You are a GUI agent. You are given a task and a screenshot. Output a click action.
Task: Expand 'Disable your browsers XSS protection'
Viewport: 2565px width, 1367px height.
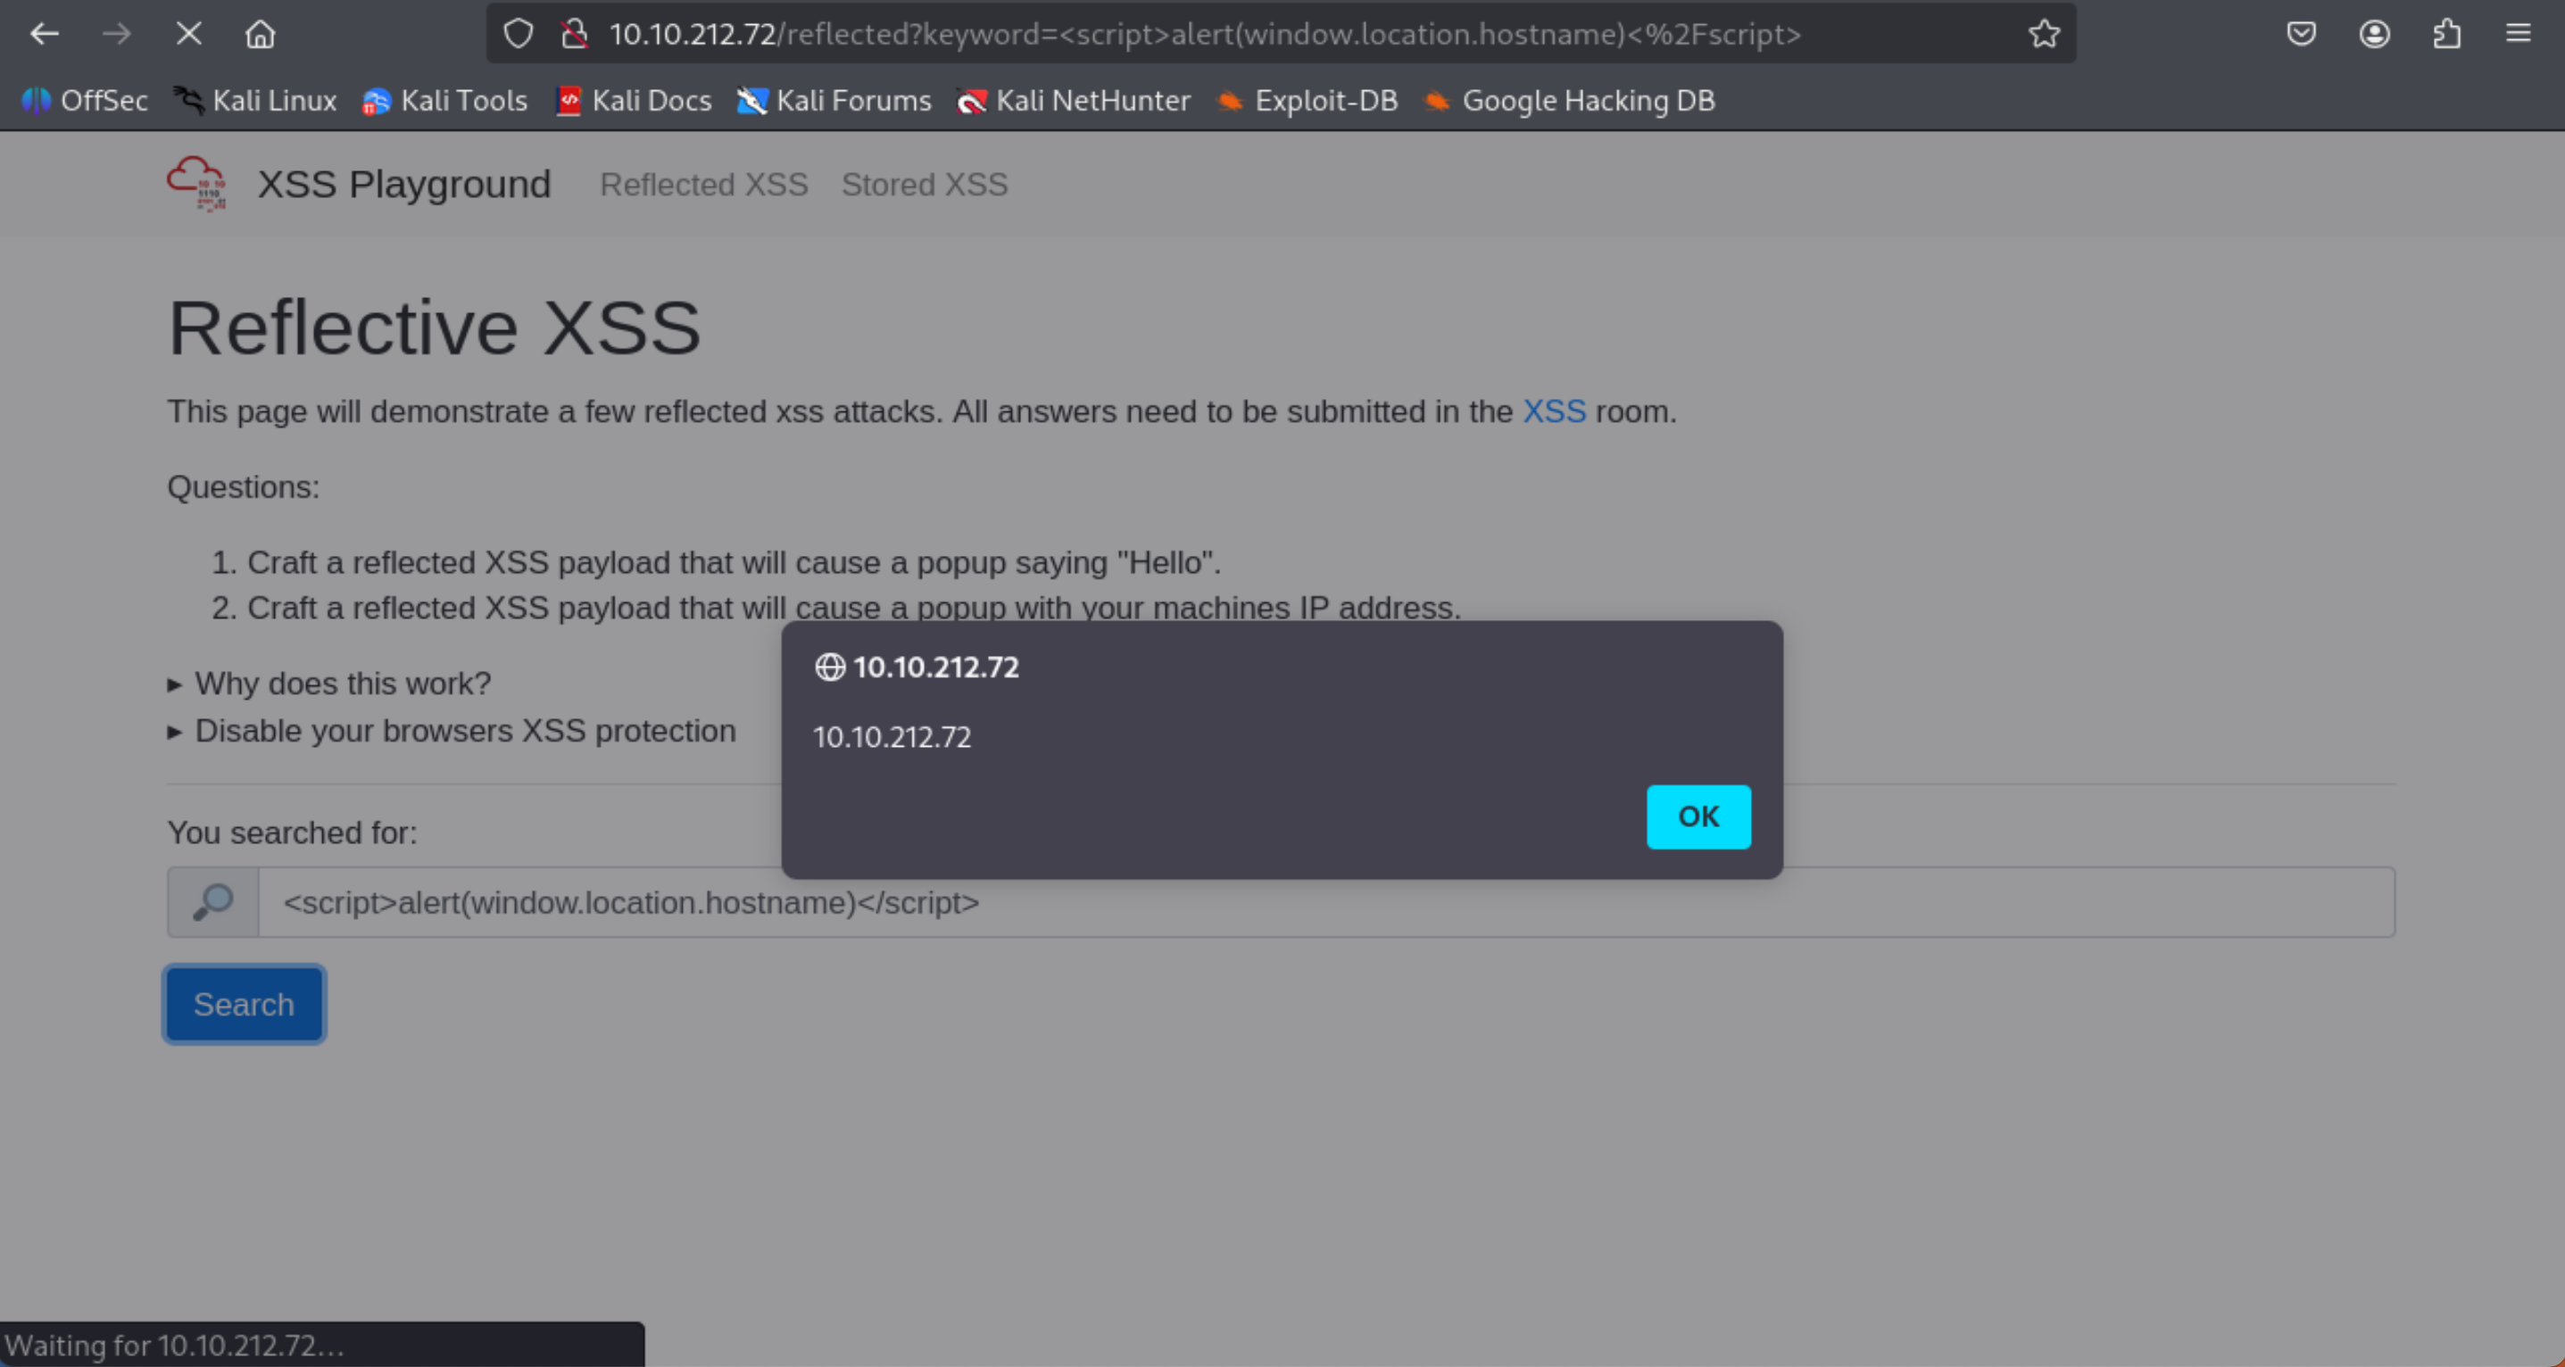pyautogui.click(x=464, y=731)
